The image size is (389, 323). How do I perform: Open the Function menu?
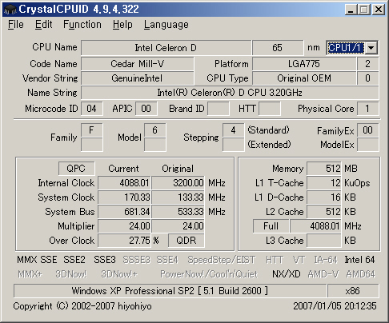82,25
